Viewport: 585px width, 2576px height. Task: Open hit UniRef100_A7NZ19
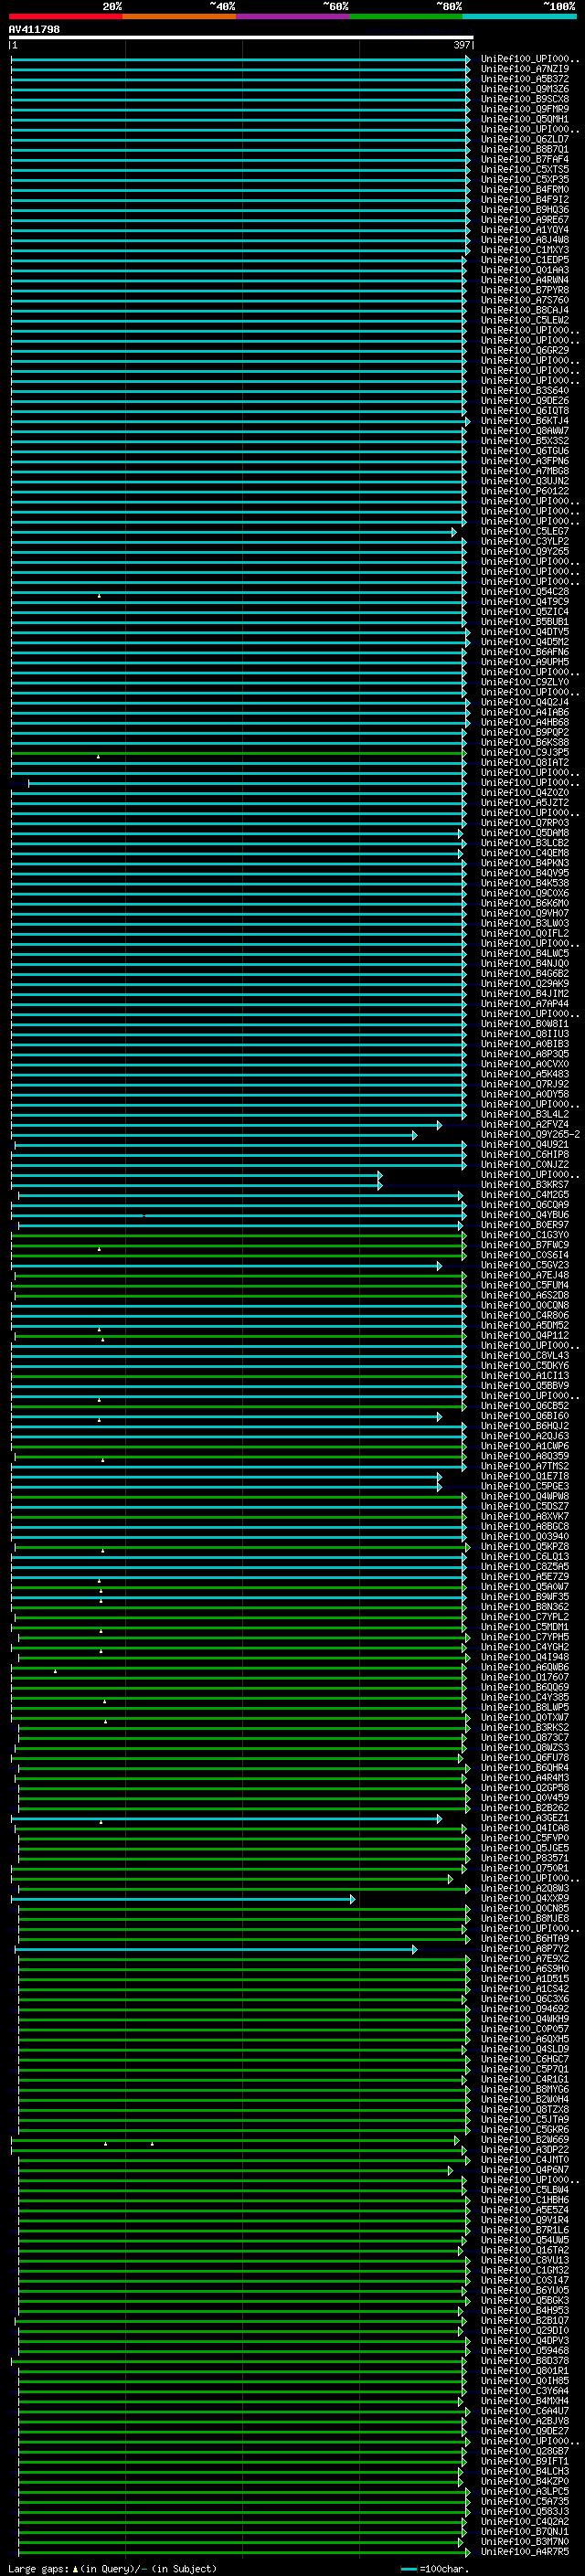click(525, 69)
